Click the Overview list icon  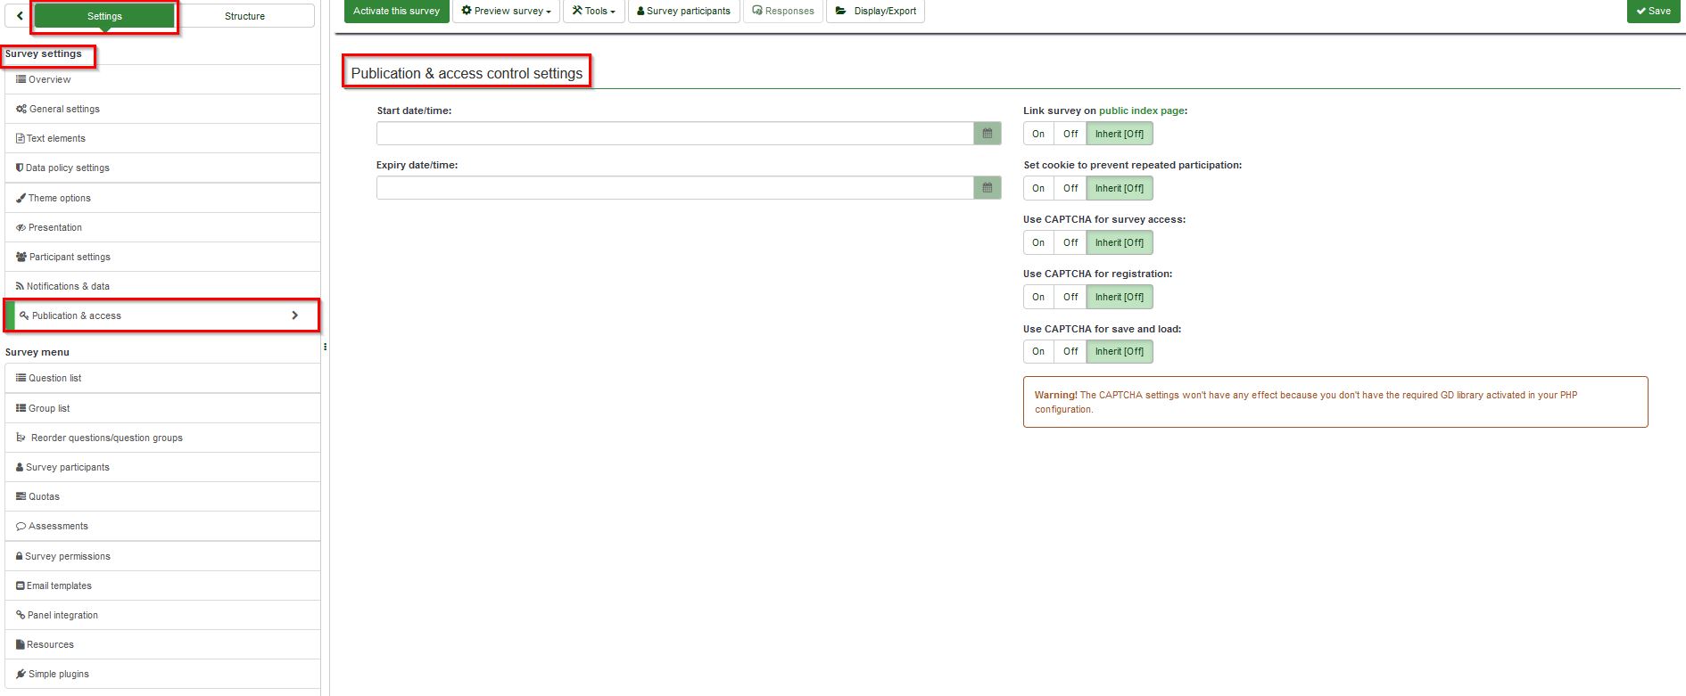click(x=21, y=79)
